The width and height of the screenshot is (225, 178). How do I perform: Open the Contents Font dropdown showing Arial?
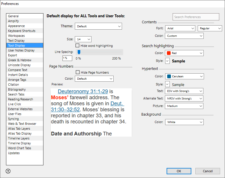pos(180,28)
